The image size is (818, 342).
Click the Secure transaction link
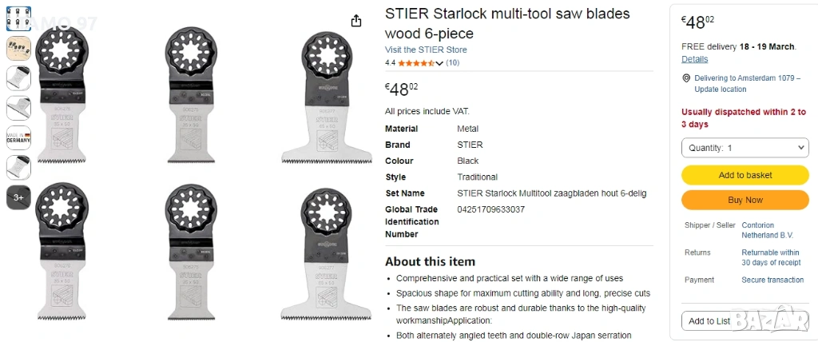point(772,280)
